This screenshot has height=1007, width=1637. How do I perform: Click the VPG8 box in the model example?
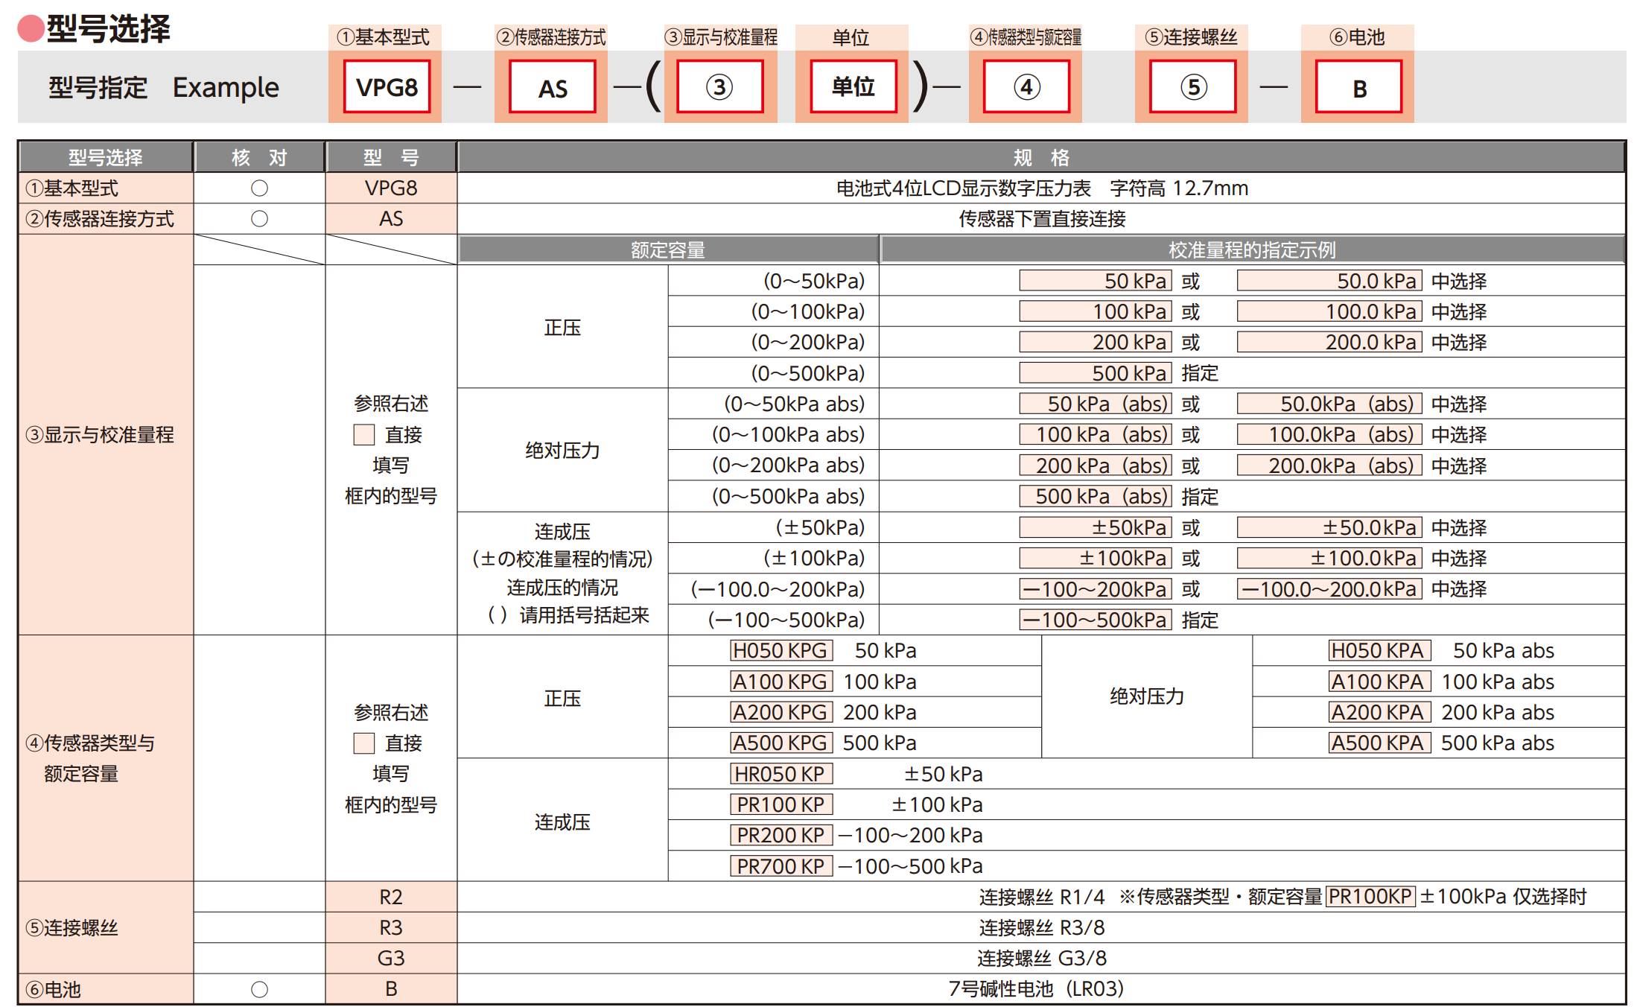tap(387, 87)
